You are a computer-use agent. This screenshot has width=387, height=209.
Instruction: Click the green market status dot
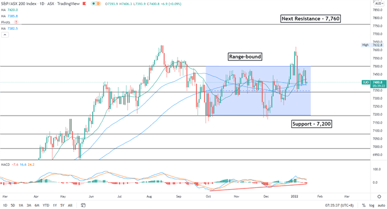pyautogui.click(x=93, y=4)
